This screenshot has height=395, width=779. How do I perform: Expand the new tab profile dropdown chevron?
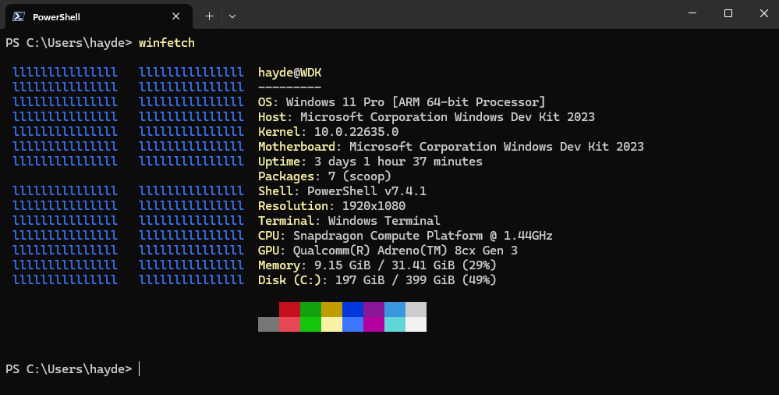232,16
